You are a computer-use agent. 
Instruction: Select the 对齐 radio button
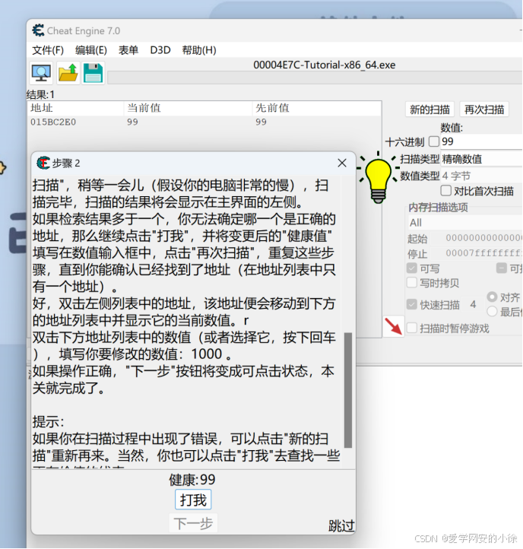(492, 297)
